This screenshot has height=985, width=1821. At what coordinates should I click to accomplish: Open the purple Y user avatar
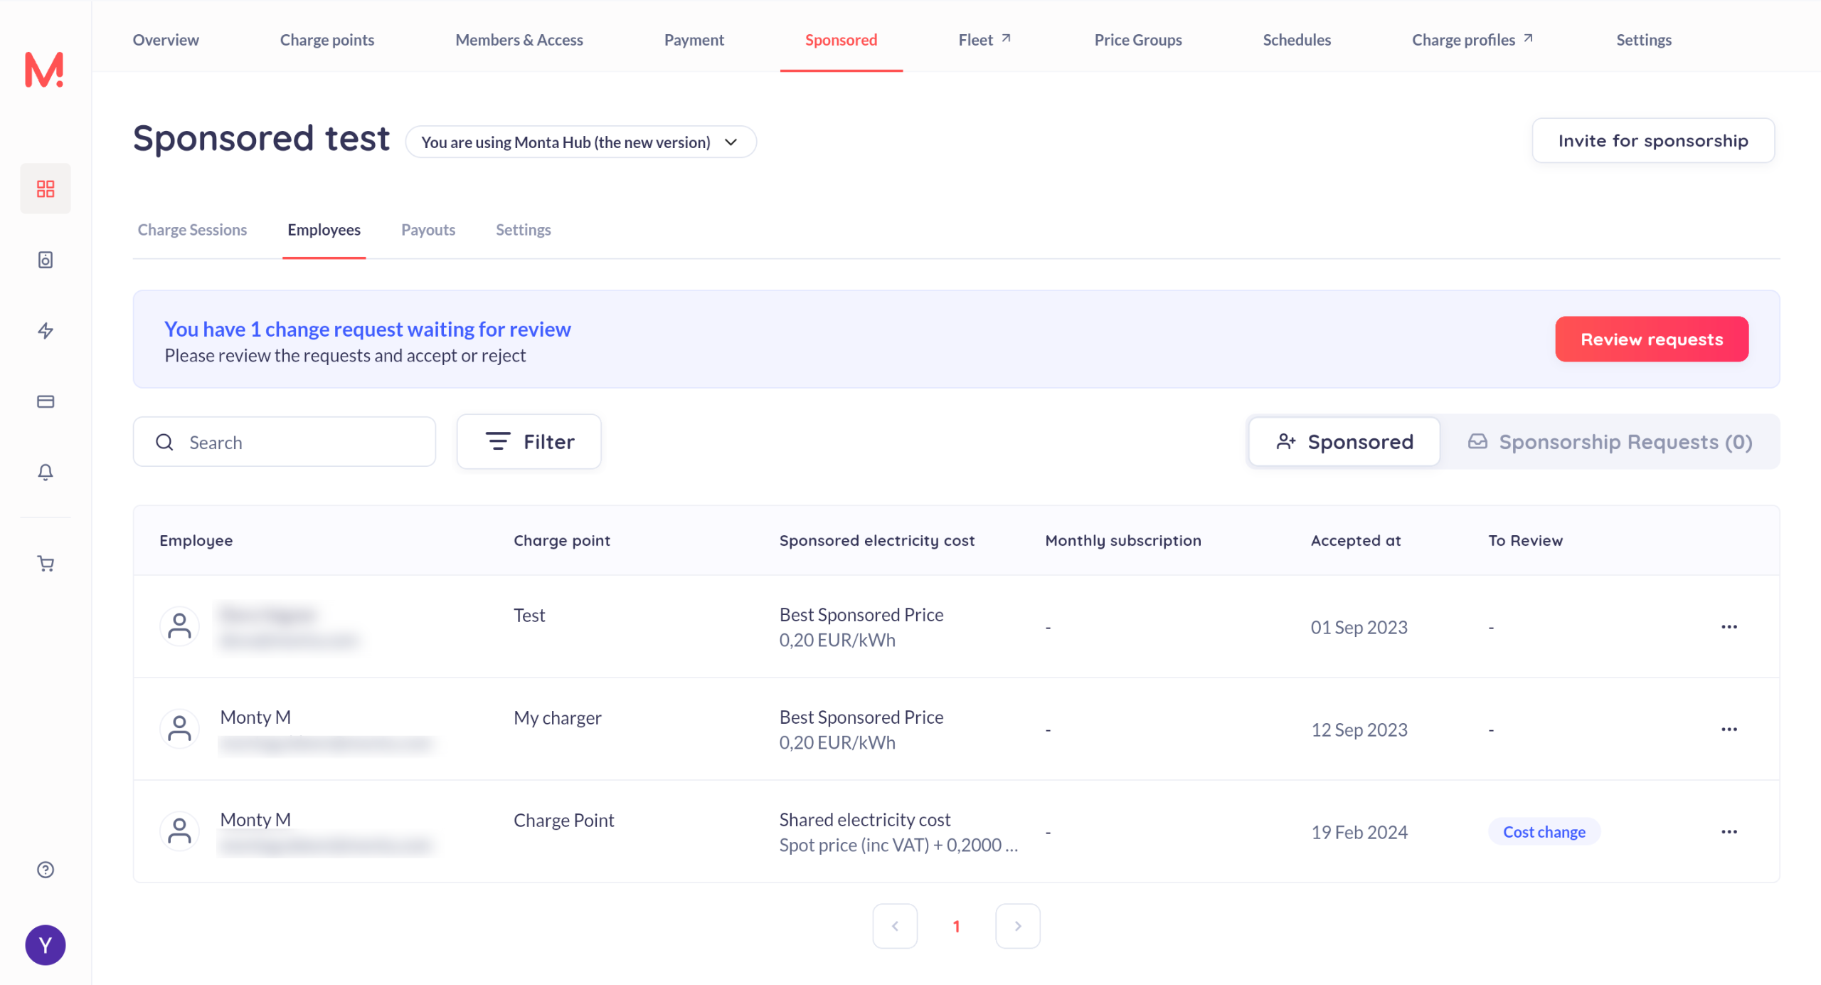pos(46,945)
